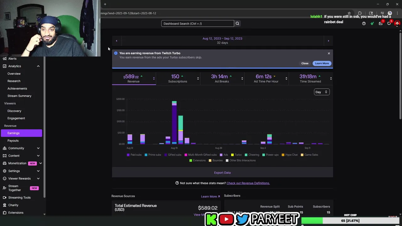Click Export Data
Screen dimensions: 402x226
222,173
